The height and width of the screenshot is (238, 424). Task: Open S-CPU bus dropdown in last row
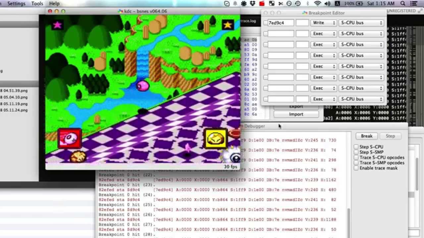(361, 99)
